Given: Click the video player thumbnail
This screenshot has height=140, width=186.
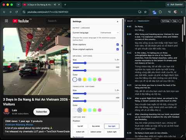Looking at the screenshot, I should [37, 61].
